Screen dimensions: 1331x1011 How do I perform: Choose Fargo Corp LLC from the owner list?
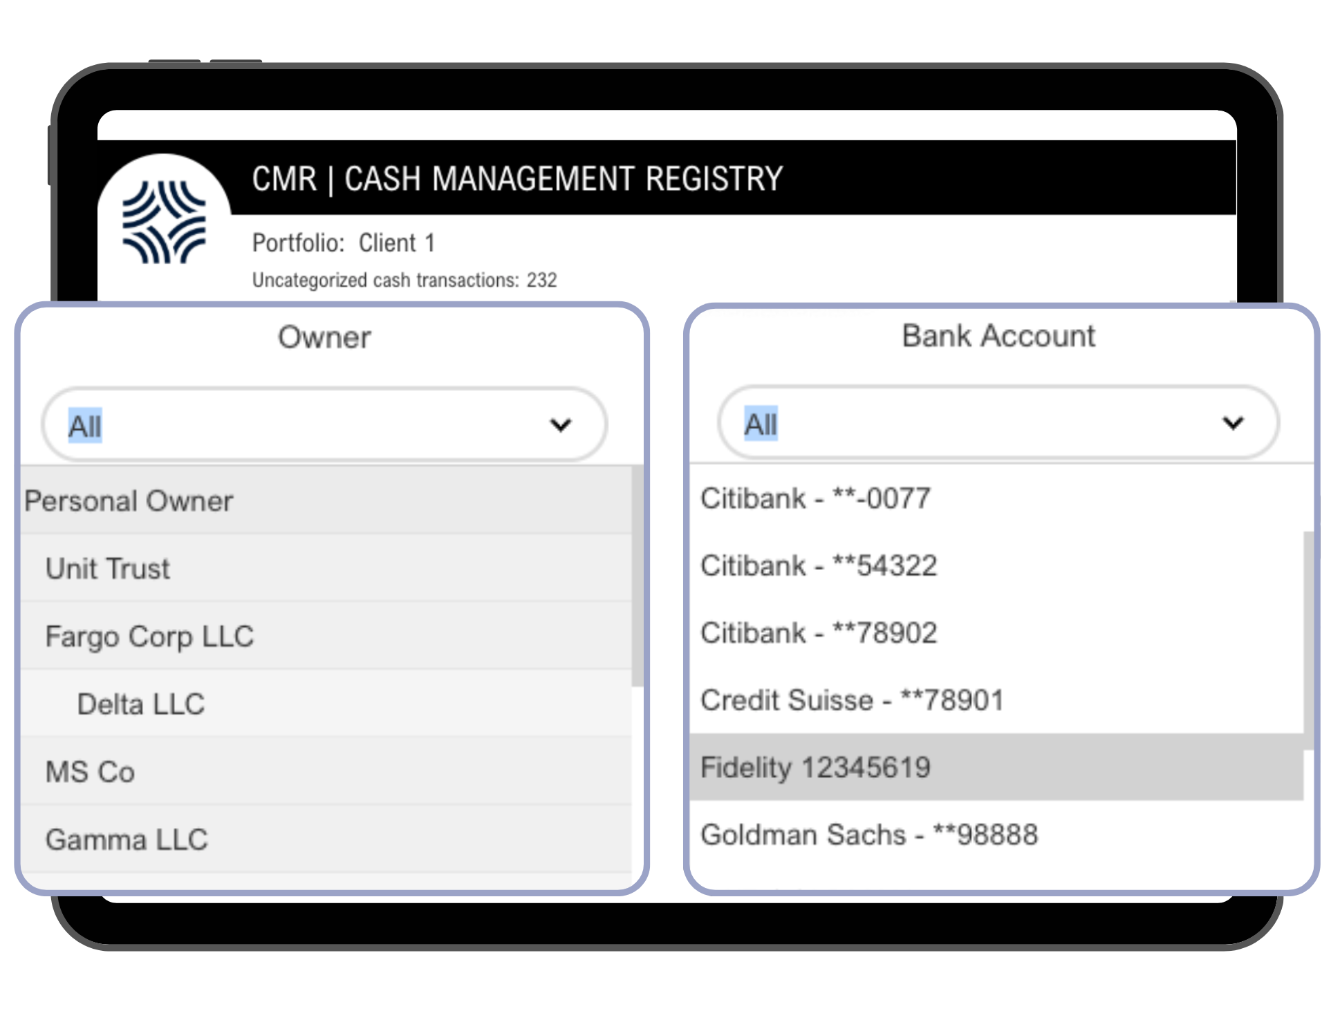point(149,636)
